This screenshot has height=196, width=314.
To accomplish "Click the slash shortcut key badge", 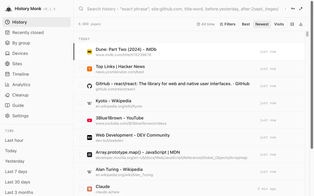I will 285,9.
